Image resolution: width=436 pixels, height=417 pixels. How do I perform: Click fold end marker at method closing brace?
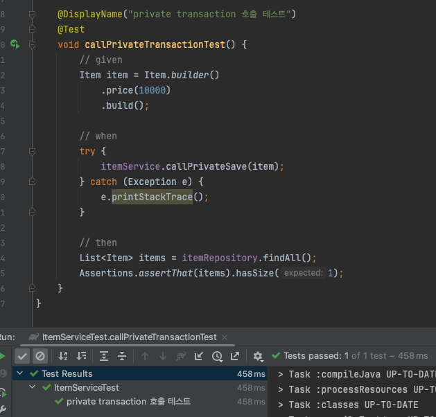[32, 288]
